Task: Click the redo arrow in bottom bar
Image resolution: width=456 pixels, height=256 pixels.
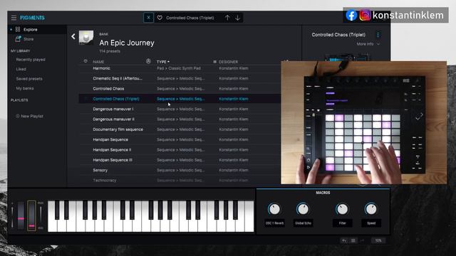Action: [362, 240]
